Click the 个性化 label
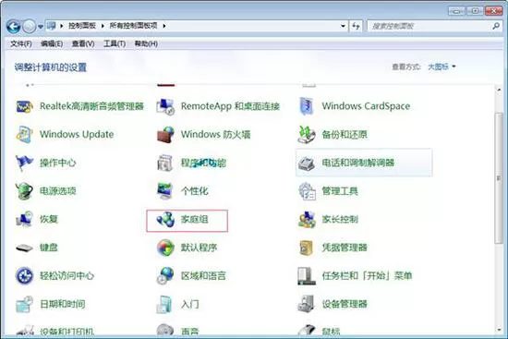Screen dimensions: 508x339 pos(194,191)
